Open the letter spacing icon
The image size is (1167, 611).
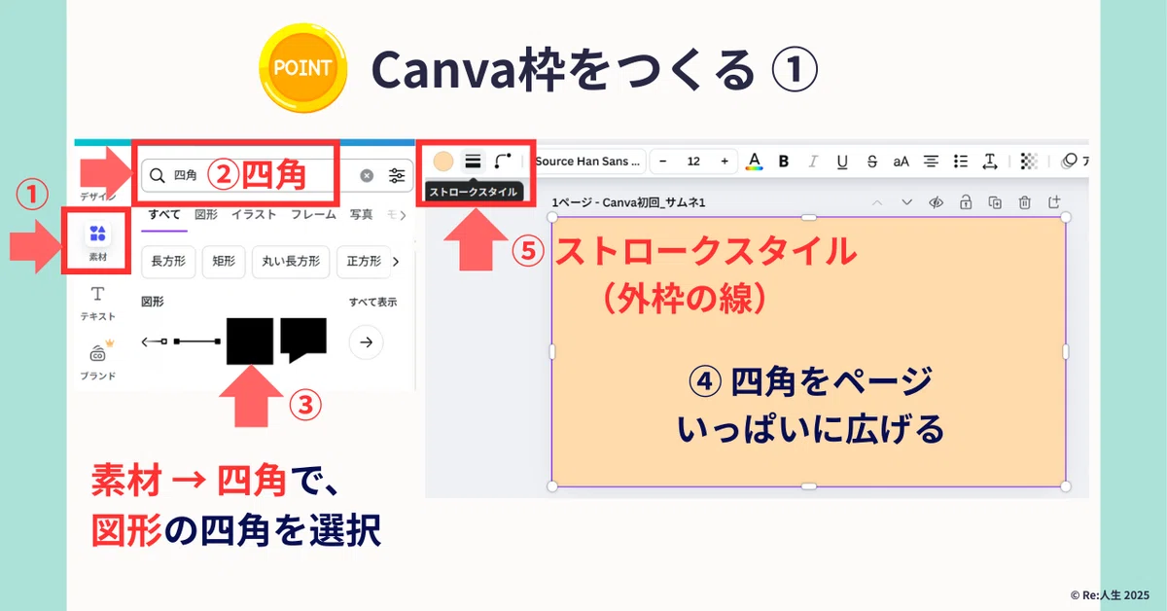[990, 162]
